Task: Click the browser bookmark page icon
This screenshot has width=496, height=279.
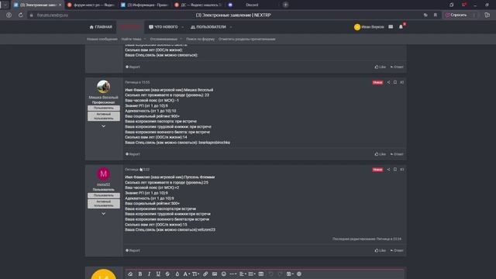Action: tap(436, 15)
